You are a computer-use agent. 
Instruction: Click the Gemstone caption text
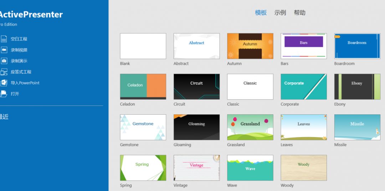[129, 145]
